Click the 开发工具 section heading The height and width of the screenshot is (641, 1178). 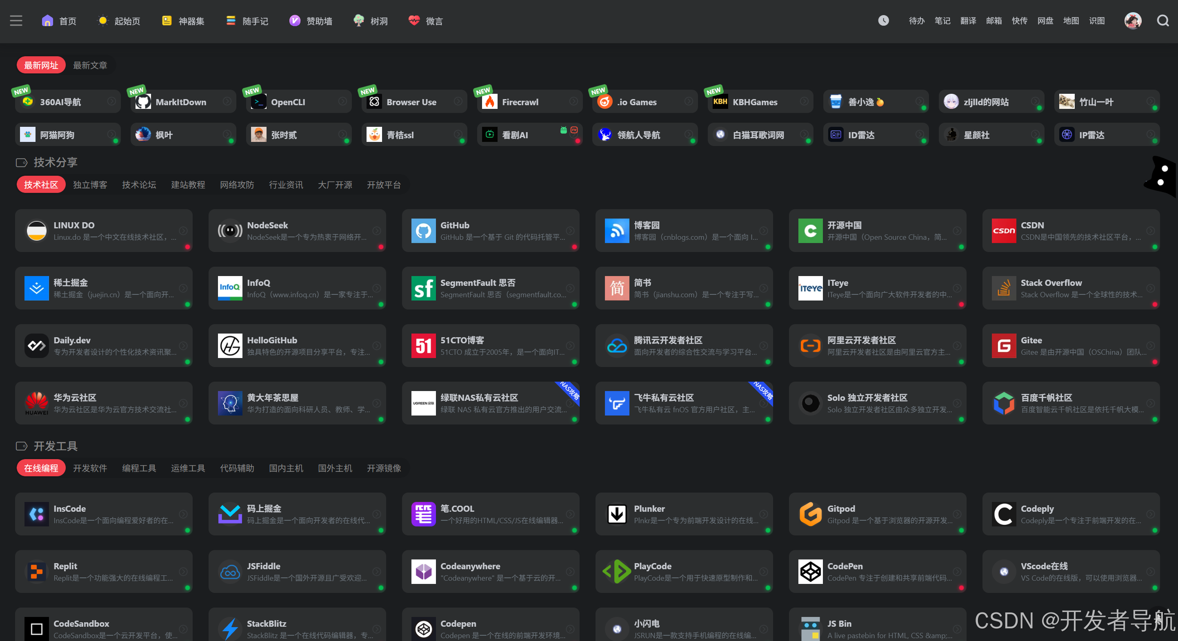coord(56,446)
